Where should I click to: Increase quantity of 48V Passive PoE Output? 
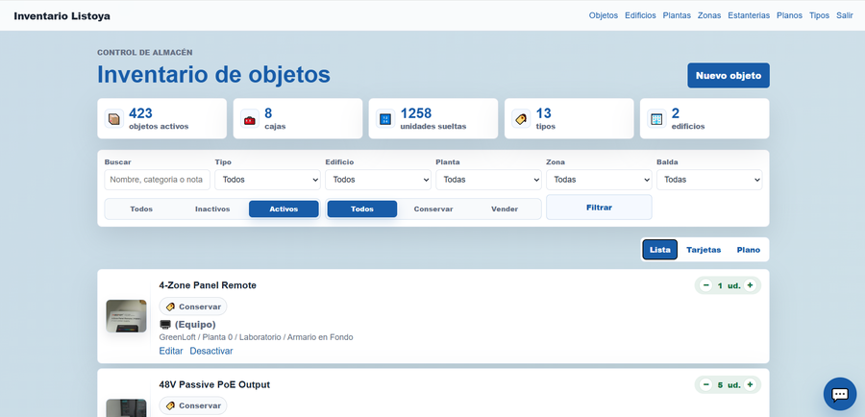pyautogui.click(x=749, y=384)
